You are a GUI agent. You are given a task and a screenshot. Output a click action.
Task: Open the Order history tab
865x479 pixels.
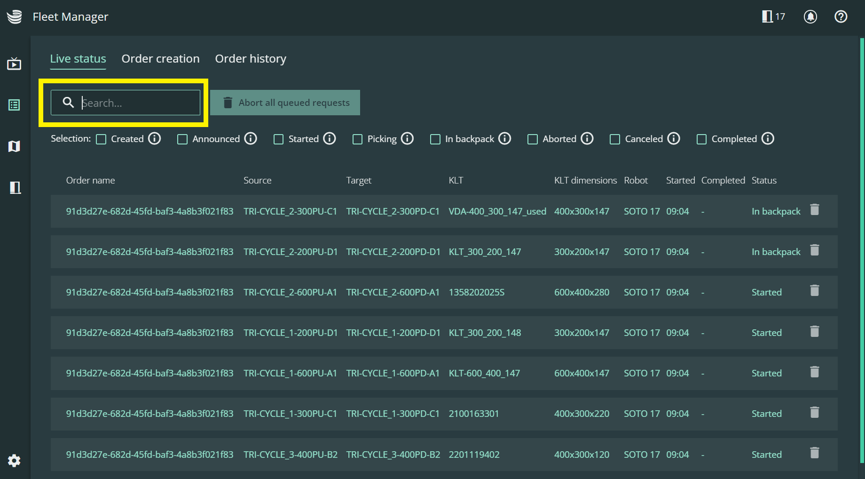(x=251, y=59)
